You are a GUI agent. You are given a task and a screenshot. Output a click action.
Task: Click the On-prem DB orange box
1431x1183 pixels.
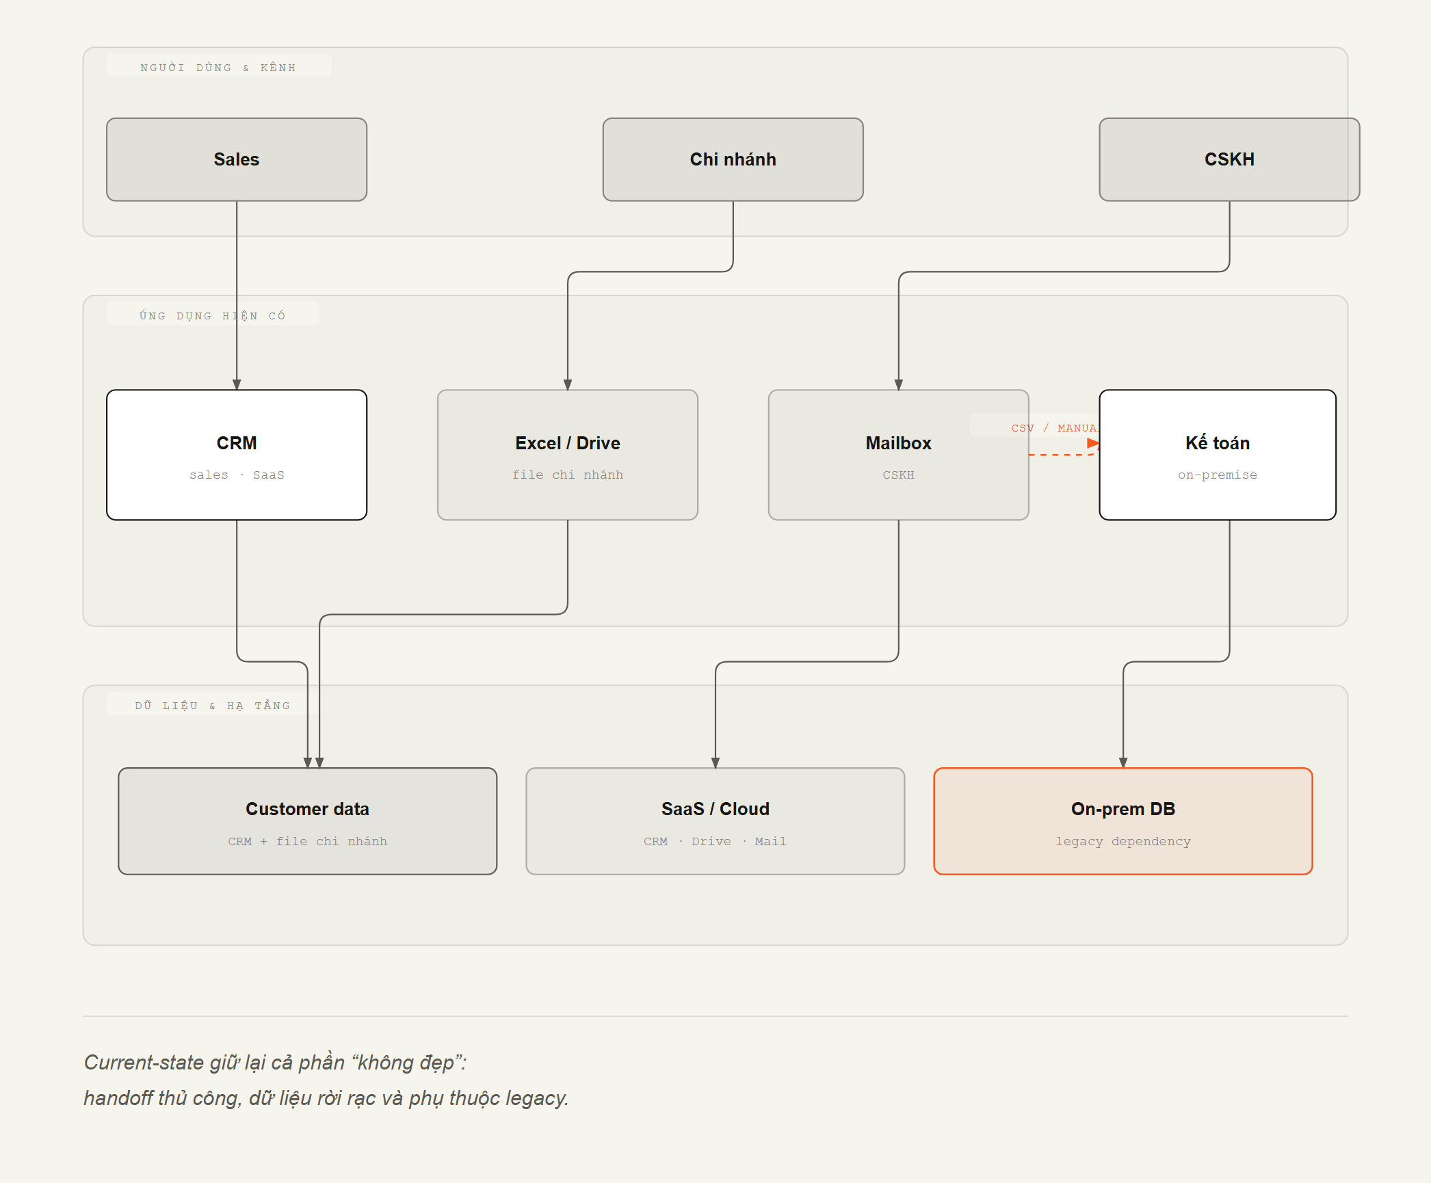pyautogui.click(x=1123, y=821)
